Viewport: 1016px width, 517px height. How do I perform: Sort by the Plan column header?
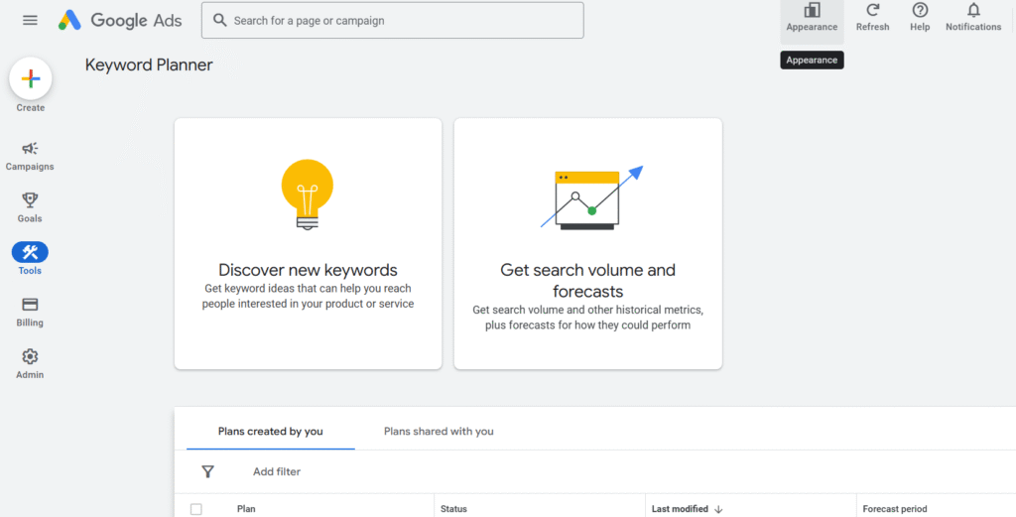point(246,509)
